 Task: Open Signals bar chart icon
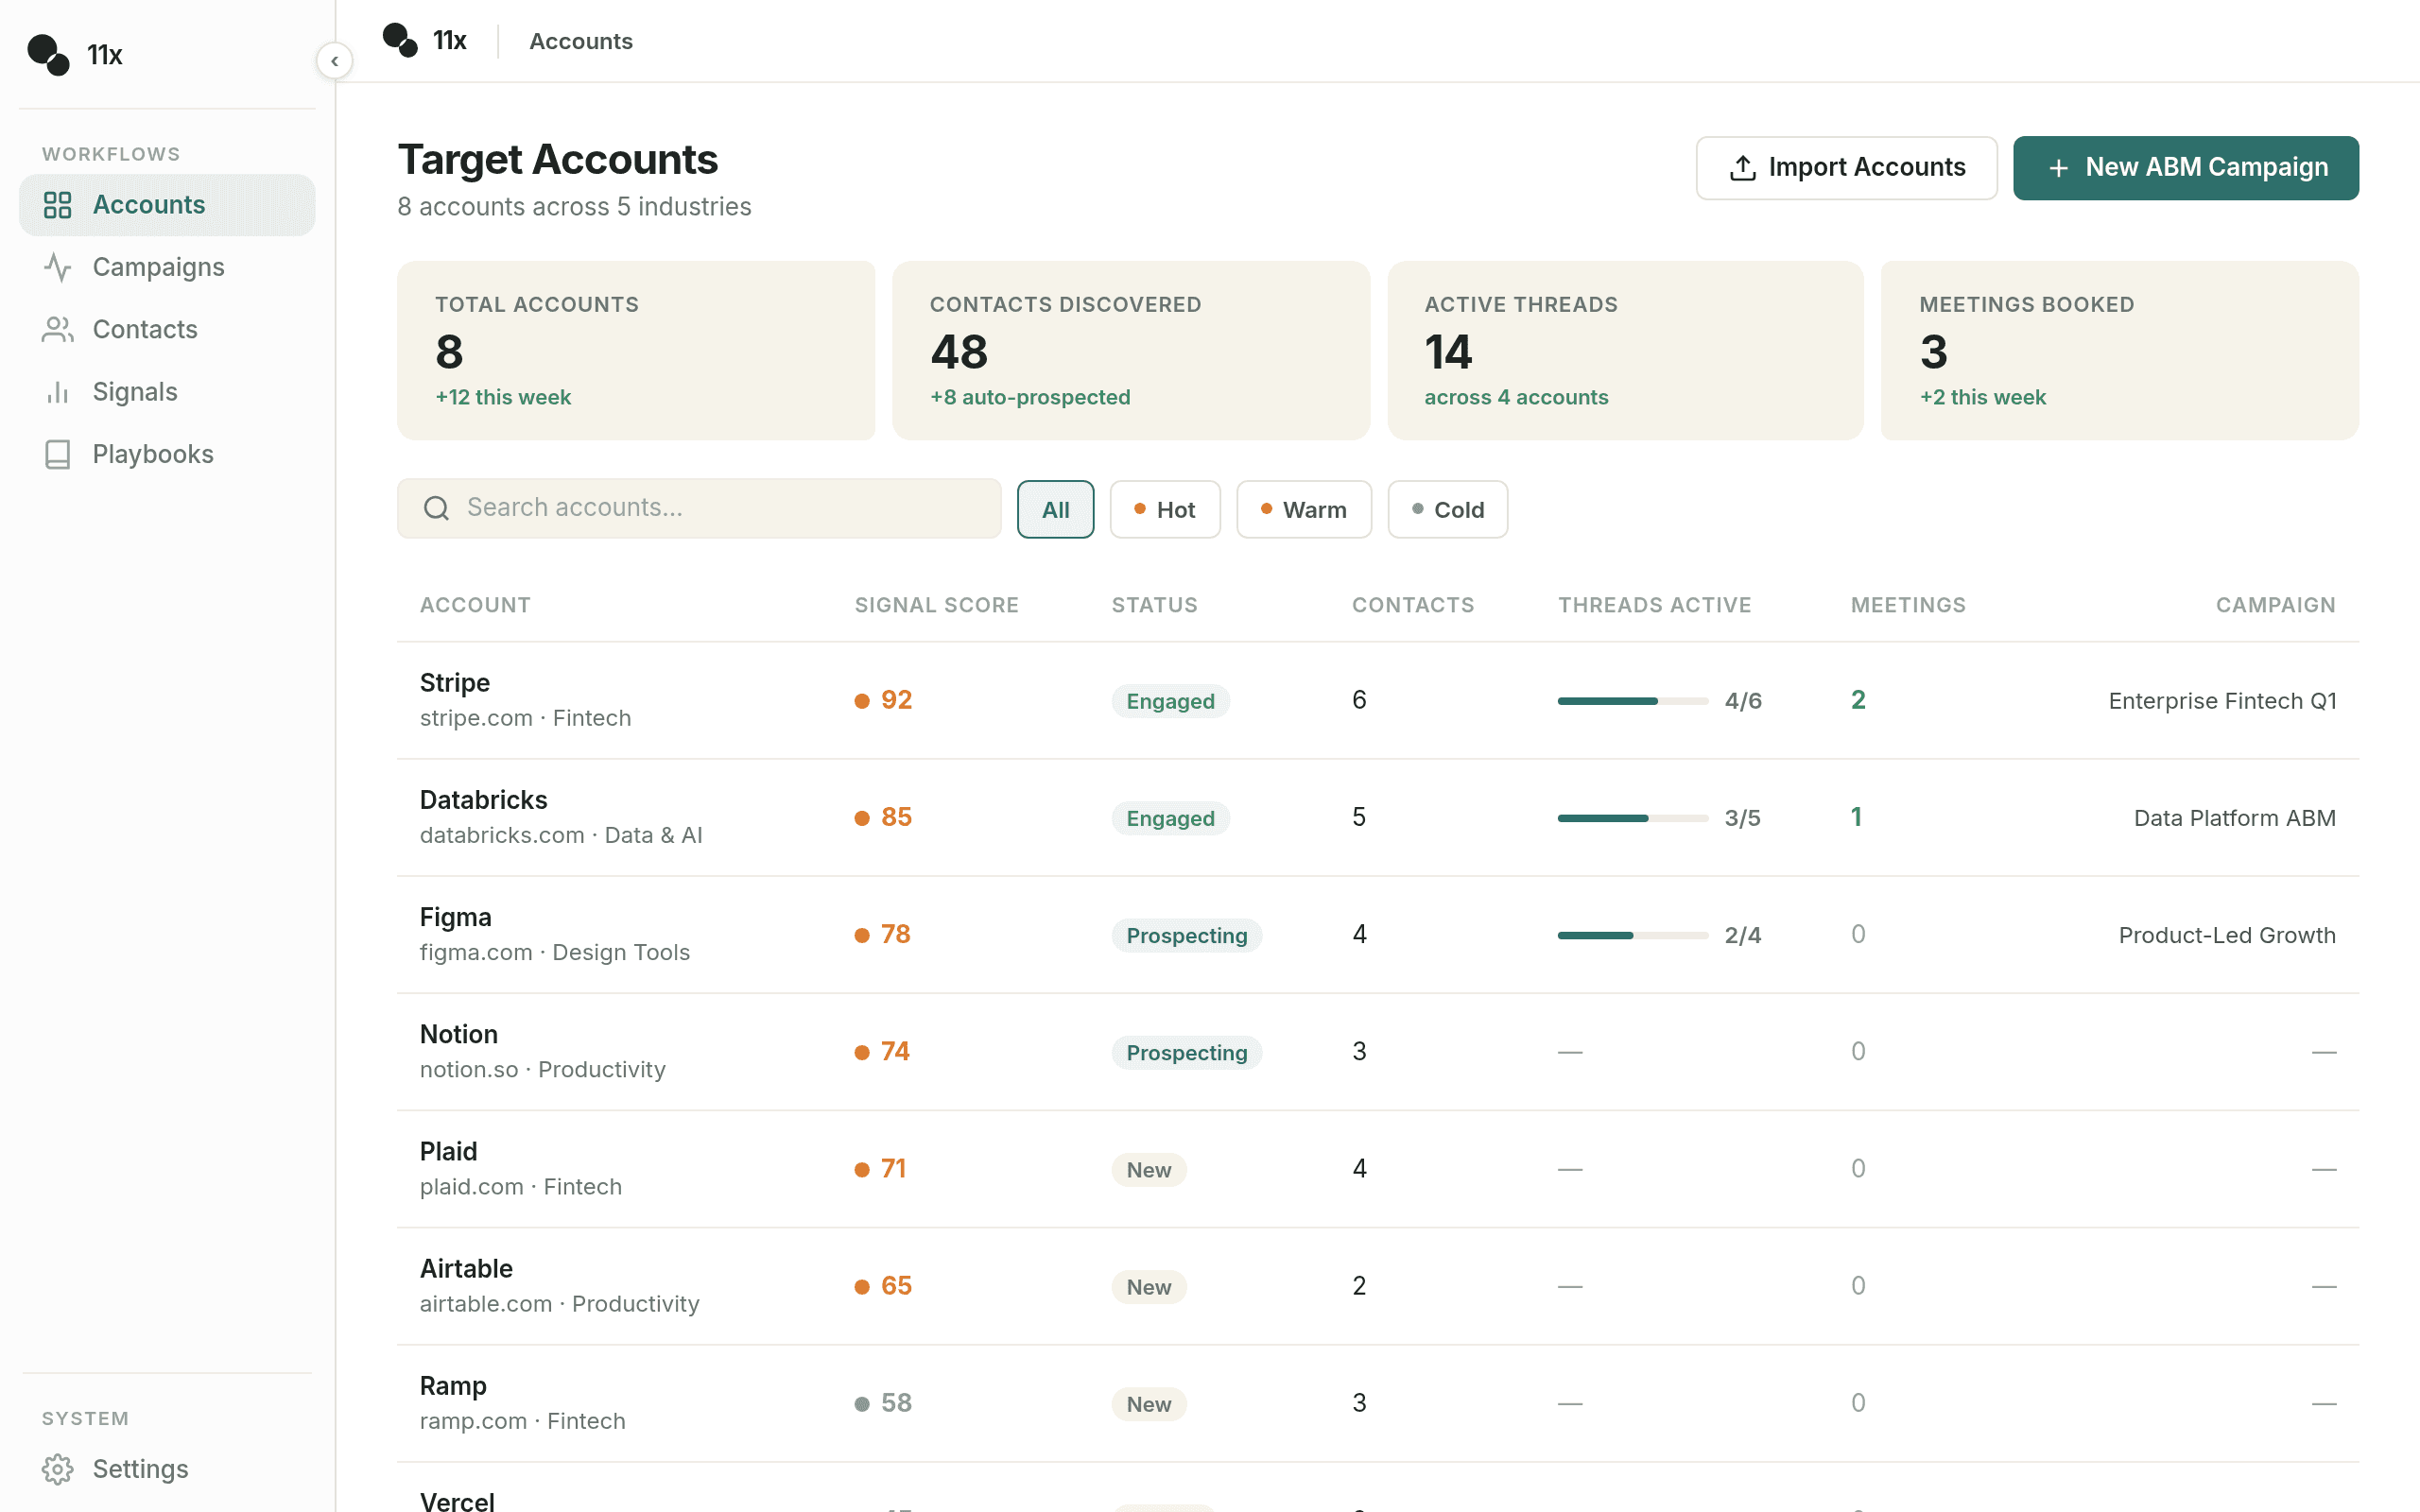coord(58,392)
